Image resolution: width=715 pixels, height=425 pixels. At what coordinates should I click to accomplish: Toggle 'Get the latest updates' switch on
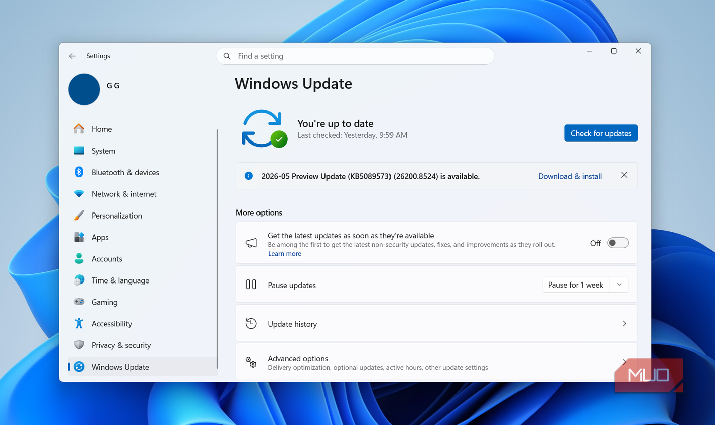coord(618,243)
